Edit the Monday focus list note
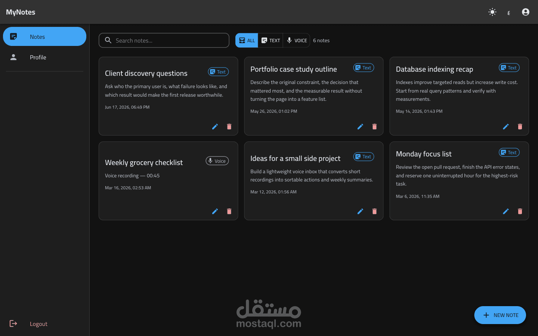This screenshot has width=538, height=336. [x=505, y=211]
